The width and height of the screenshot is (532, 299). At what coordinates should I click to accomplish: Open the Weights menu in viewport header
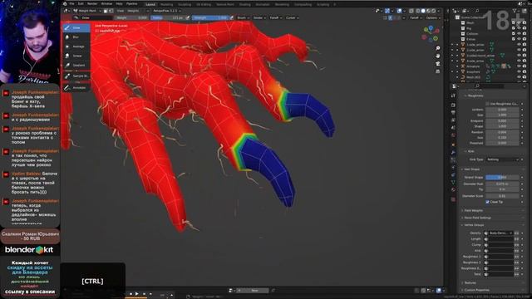coord(133,11)
